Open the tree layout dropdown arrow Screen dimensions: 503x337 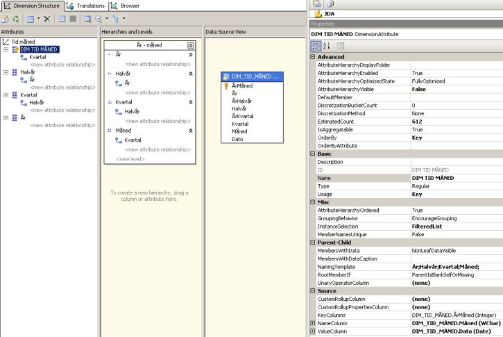(x=123, y=19)
